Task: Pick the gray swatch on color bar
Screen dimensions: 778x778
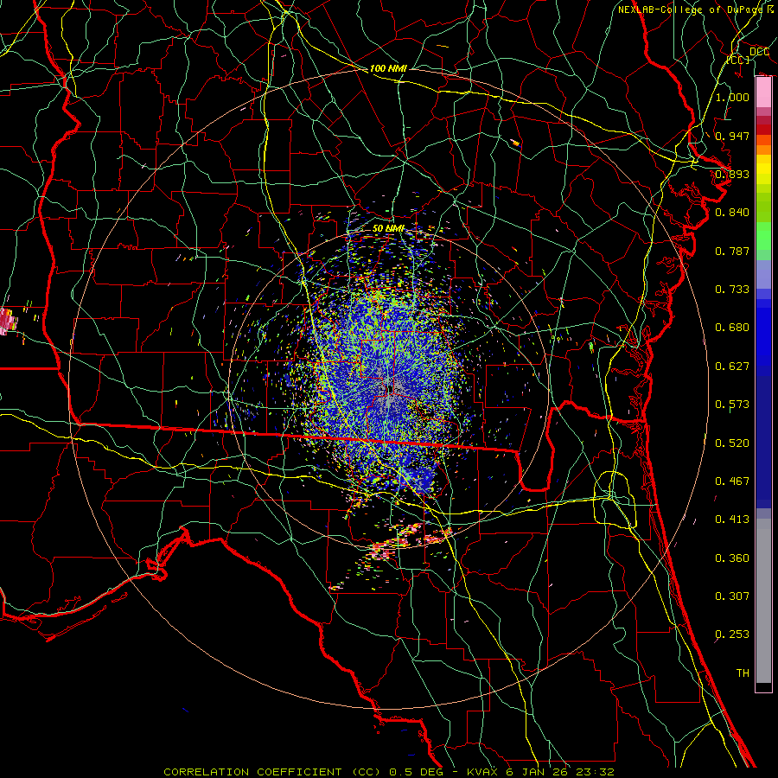Action: pyautogui.click(x=763, y=601)
